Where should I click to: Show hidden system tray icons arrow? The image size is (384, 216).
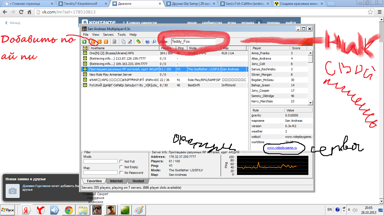349,210
